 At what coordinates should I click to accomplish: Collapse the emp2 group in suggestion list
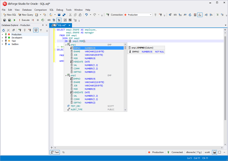click(66, 75)
